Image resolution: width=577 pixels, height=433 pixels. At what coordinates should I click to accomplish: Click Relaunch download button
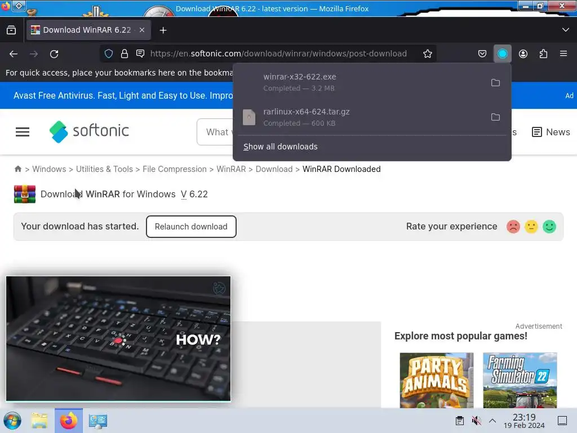[x=191, y=227]
